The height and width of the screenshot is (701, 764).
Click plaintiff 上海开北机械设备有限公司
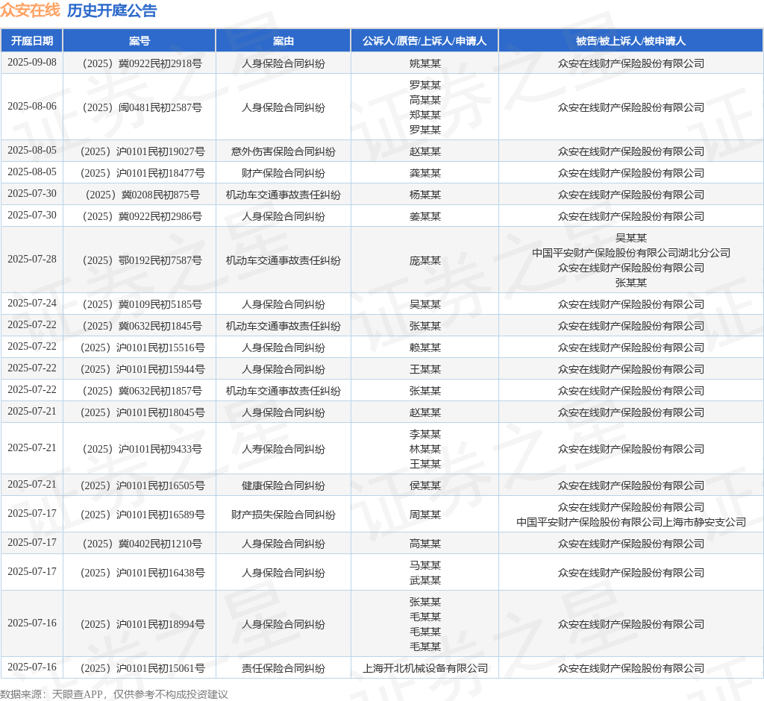[425, 668]
